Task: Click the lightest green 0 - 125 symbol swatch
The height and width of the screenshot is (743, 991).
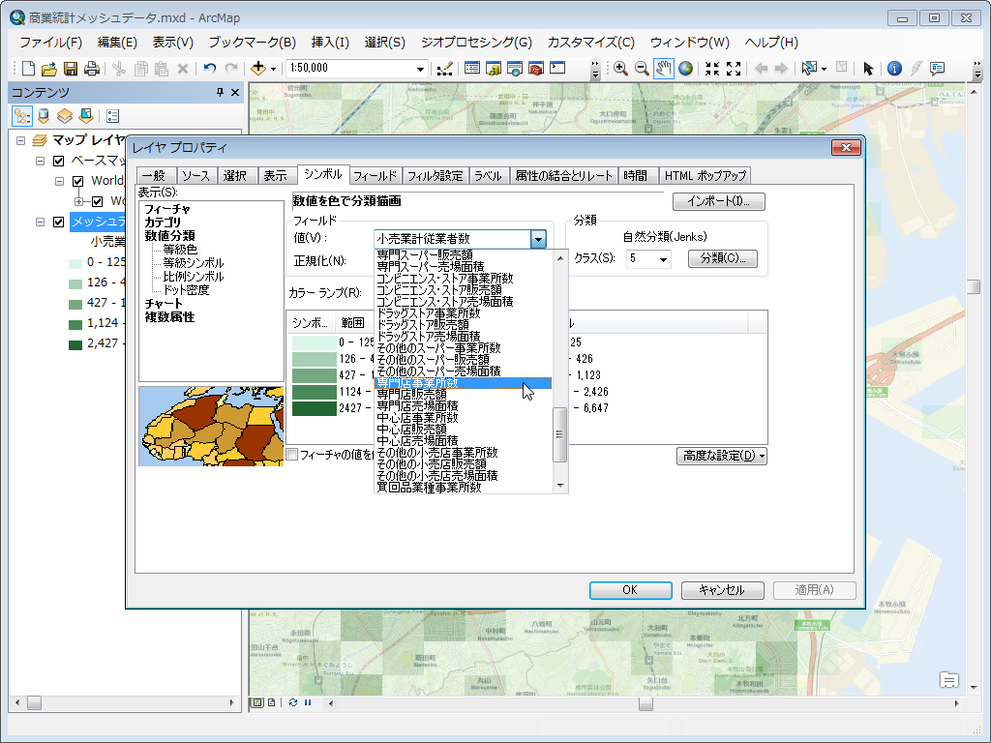Action: pos(315,342)
